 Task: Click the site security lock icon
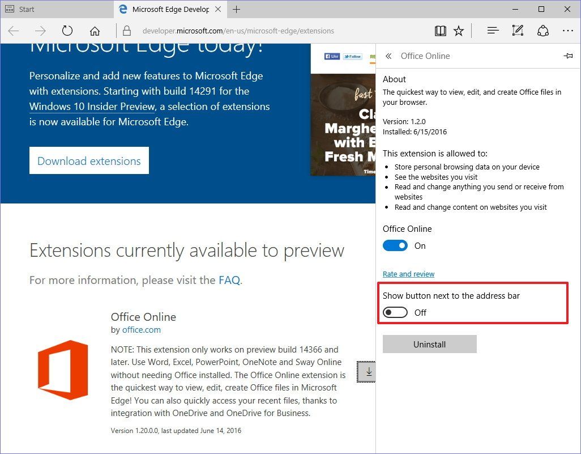pyautogui.click(x=128, y=31)
